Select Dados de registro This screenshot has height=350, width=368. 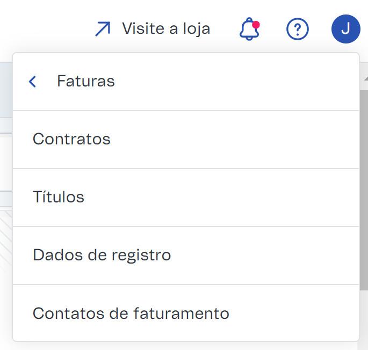(186, 256)
